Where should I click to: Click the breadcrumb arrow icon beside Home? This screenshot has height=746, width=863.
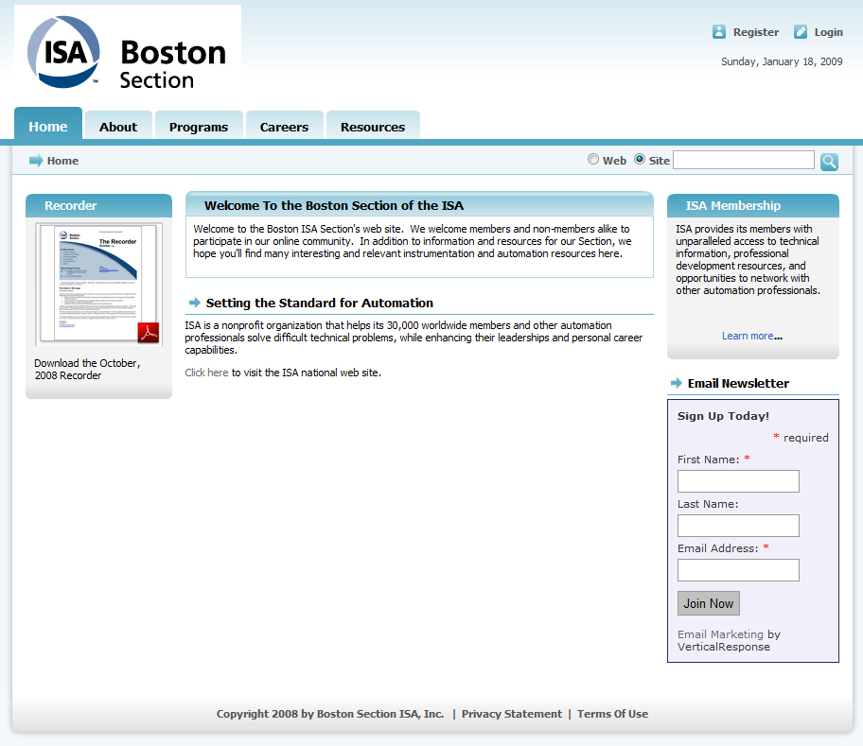36,161
